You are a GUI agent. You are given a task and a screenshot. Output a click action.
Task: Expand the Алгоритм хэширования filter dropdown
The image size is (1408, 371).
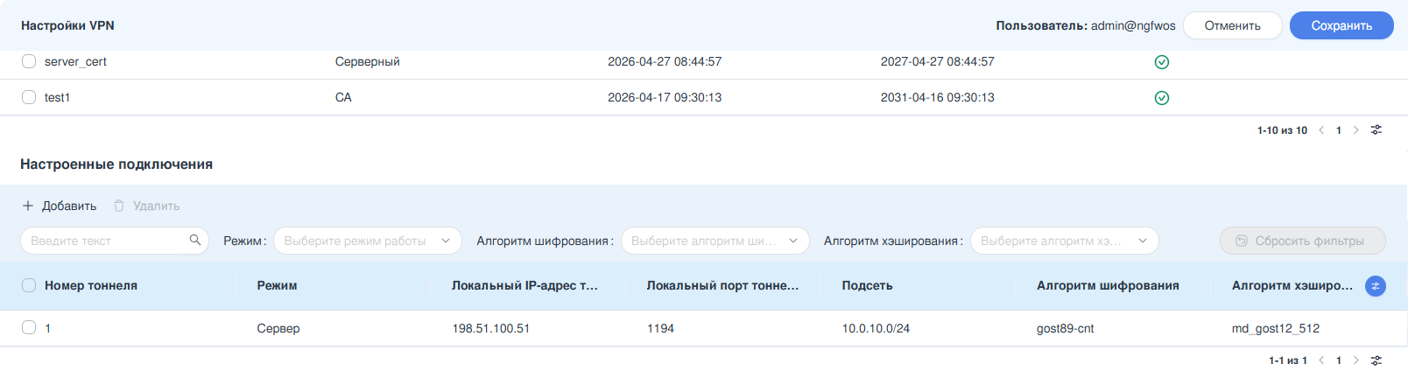pos(1065,241)
